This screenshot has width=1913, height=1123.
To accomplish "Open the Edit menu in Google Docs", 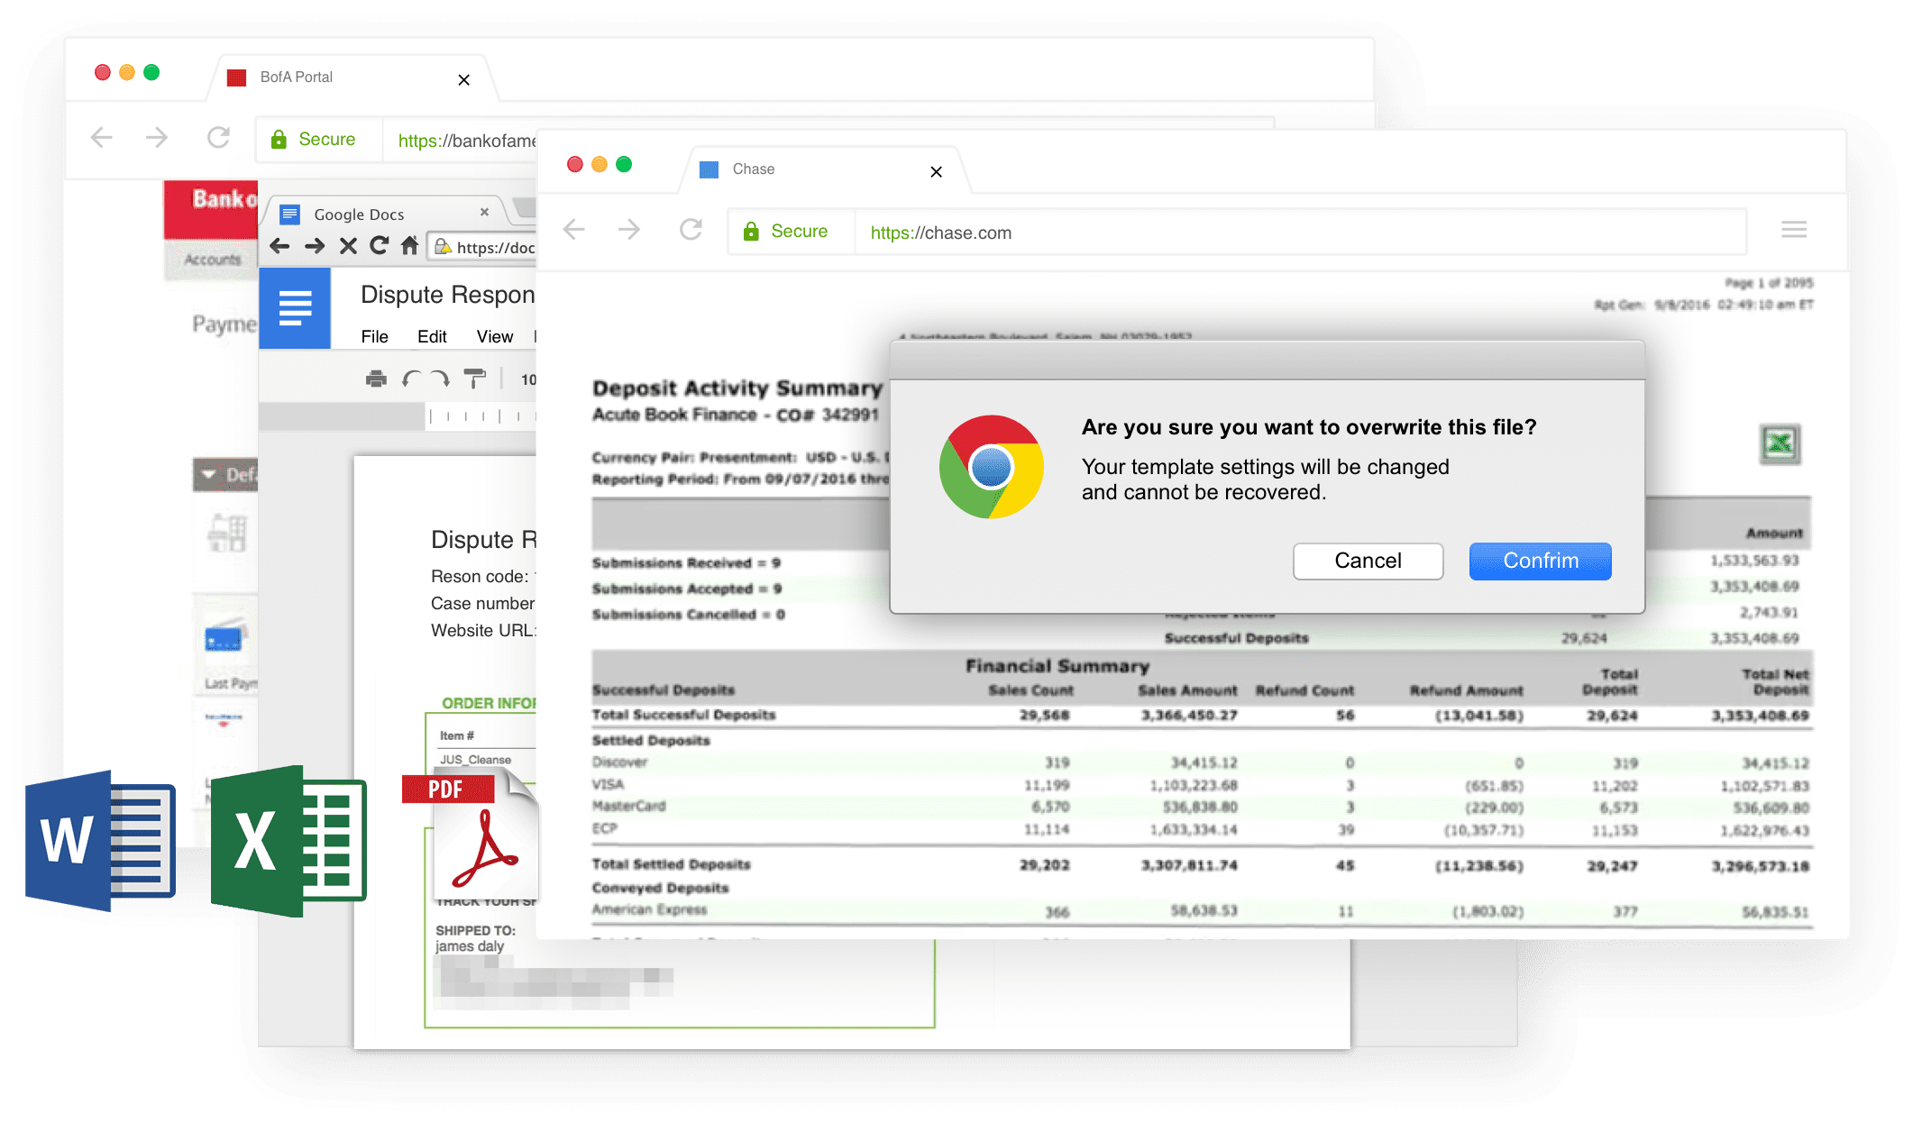I will [432, 337].
